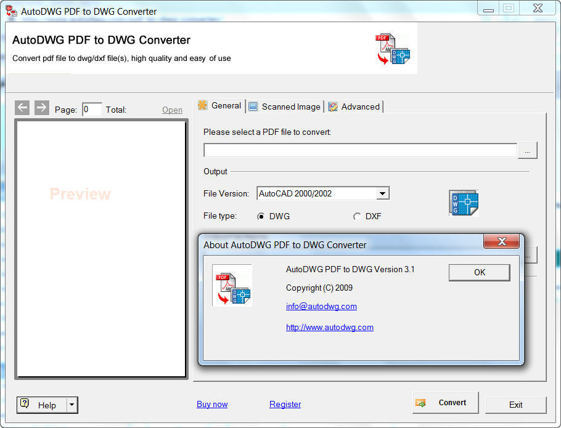Screen dimensions: 561x428
Task: Select the DXF file type radio button
Action: point(357,217)
